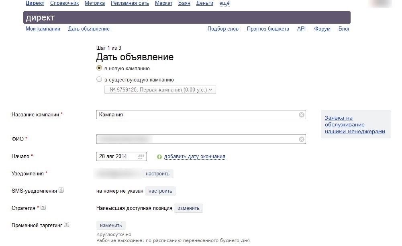This screenshot has height=246, width=402.
Task: Open 'Мои кампании' page
Action: pyautogui.click(x=43, y=29)
